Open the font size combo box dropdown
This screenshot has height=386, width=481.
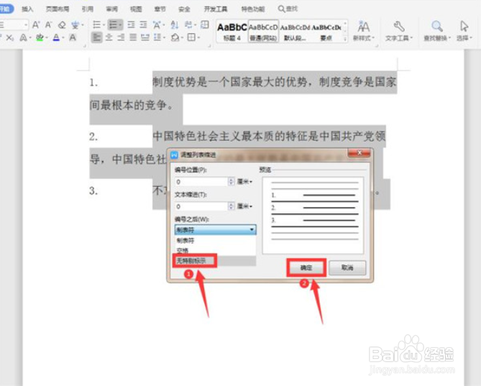(x=26, y=24)
